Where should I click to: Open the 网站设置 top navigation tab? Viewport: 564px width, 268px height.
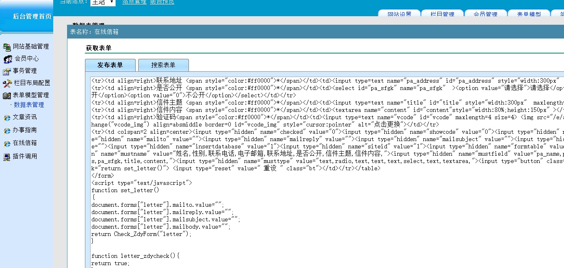[x=399, y=14]
